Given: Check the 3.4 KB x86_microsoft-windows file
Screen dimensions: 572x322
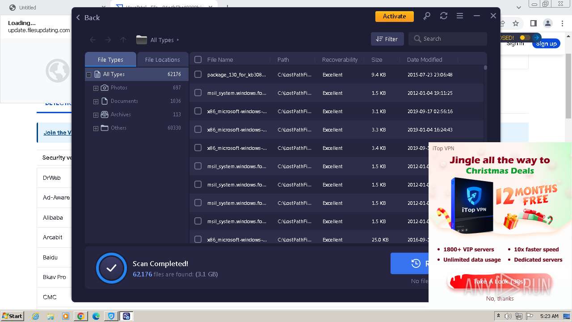Looking at the screenshot, I should [x=198, y=148].
